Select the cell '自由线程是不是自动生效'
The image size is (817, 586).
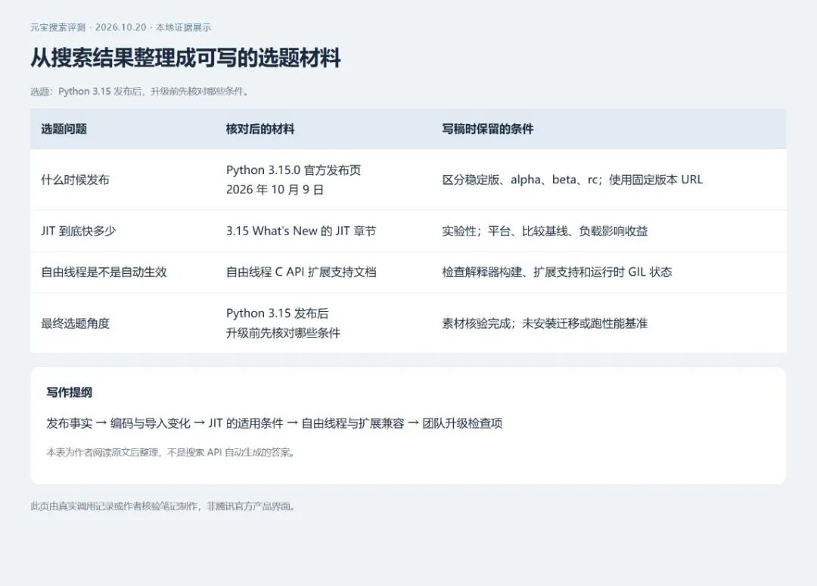click(x=104, y=272)
